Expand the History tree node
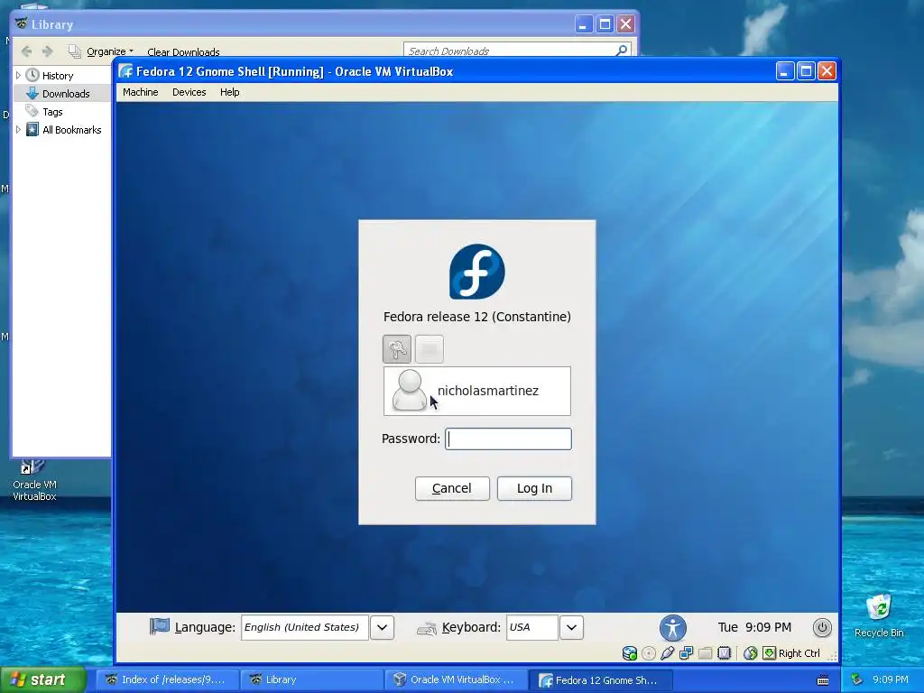The height and width of the screenshot is (693, 924). coord(18,76)
